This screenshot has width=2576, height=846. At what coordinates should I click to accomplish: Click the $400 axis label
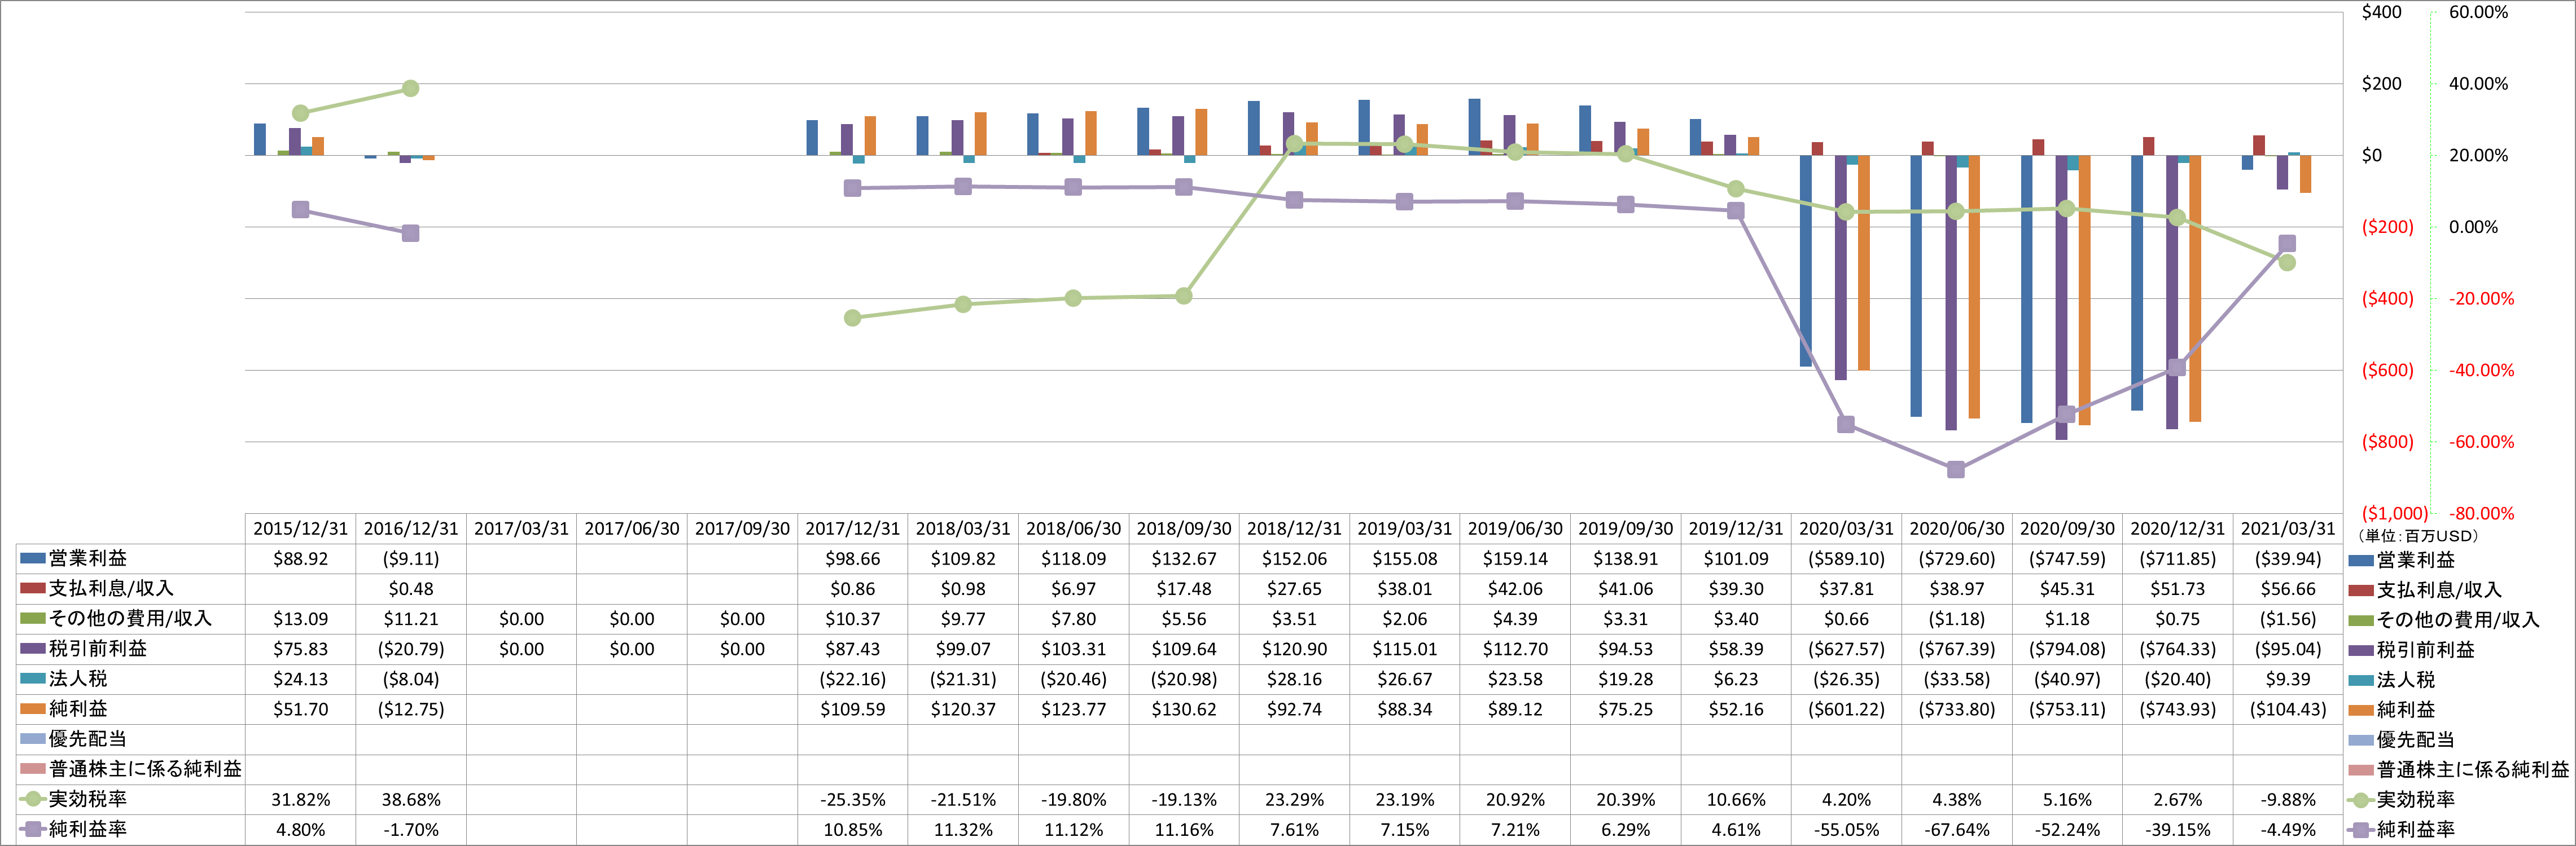tap(2381, 12)
